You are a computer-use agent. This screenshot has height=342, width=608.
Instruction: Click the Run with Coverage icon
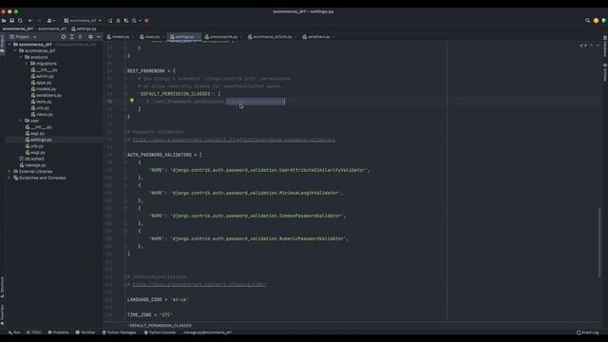[x=126, y=21]
